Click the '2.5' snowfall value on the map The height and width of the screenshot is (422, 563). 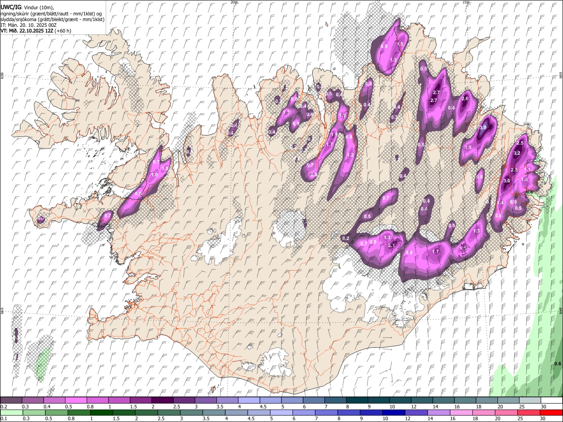[x=520, y=143]
